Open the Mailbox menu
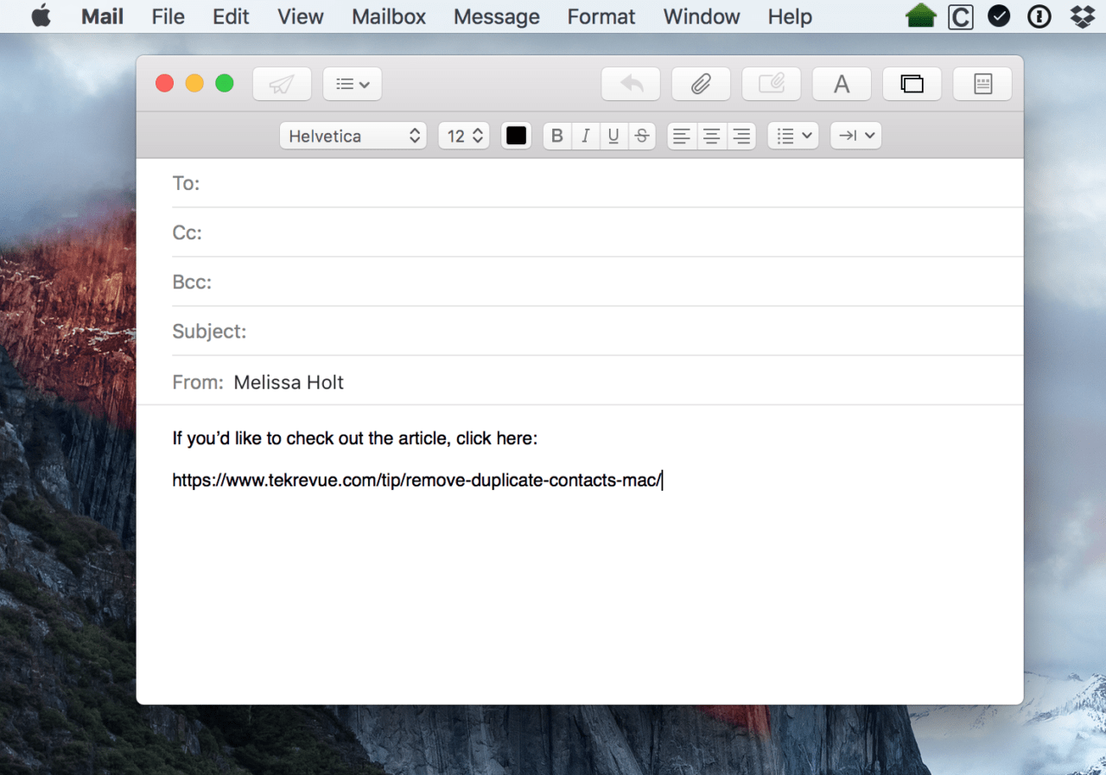The width and height of the screenshot is (1106, 775). coord(389,16)
